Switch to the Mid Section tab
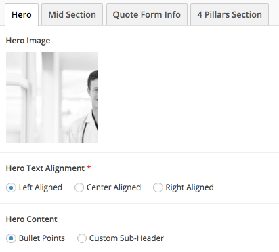 (x=72, y=15)
